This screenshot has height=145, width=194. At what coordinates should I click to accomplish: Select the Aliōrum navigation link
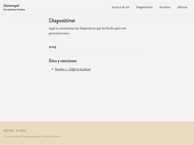182,7
